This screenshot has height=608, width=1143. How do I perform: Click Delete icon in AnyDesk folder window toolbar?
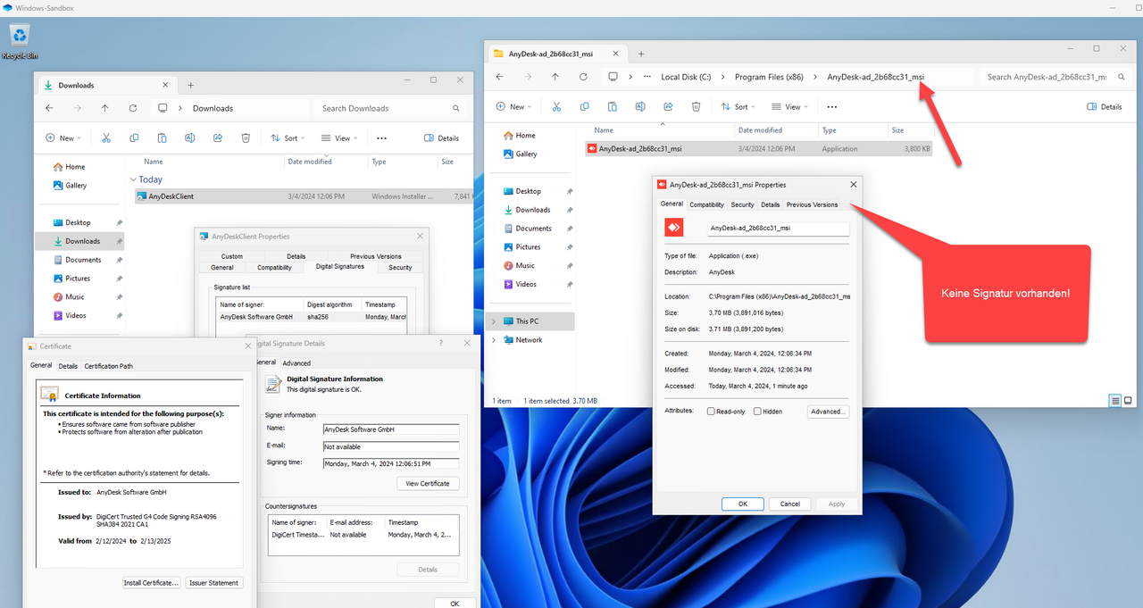click(x=696, y=106)
